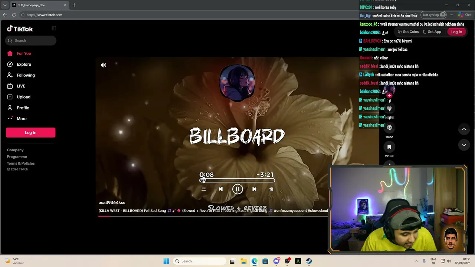Open Discord from the taskbar
Image resolution: width=475 pixels, height=267 pixels.
(276, 261)
